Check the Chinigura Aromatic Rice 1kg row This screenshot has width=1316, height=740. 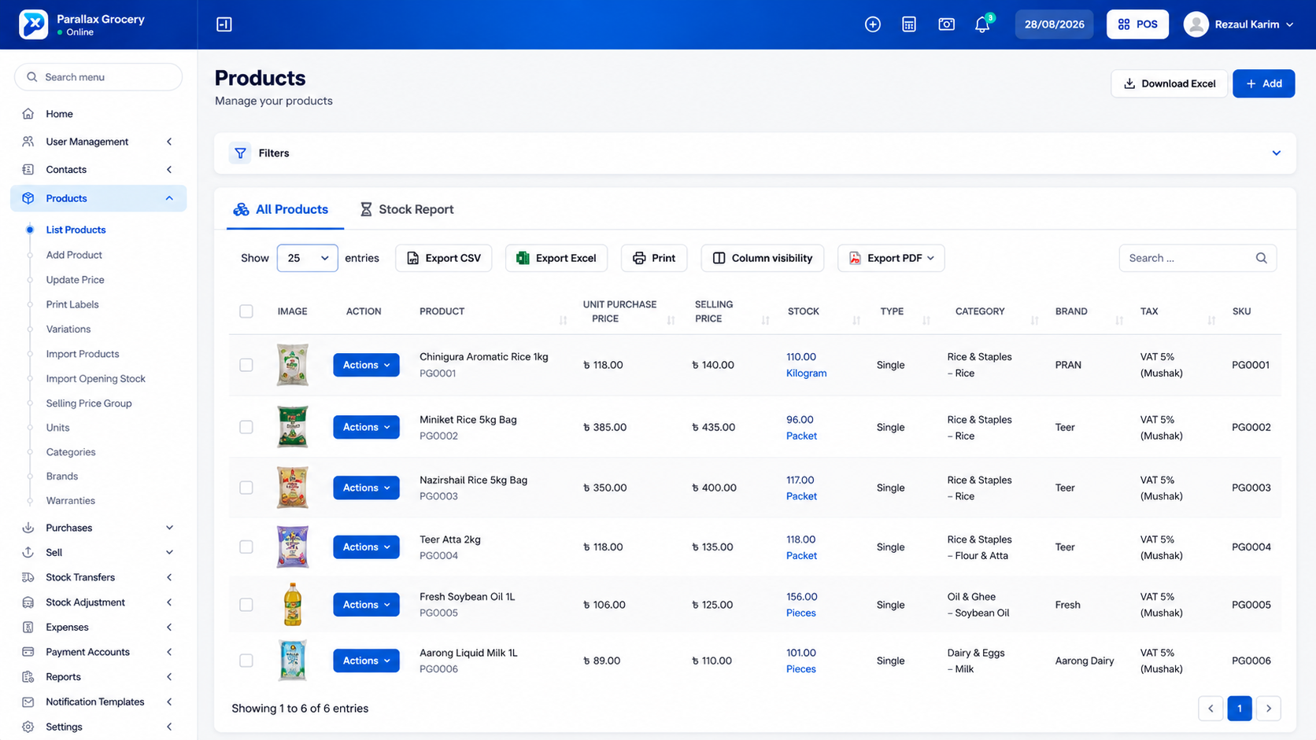246,365
